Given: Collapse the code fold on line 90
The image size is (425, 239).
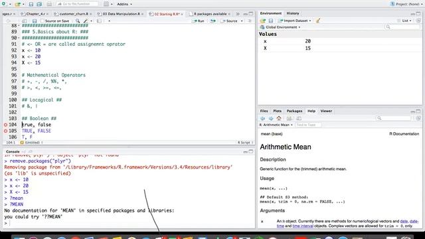Looking at the screenshot, I should 19,38.
